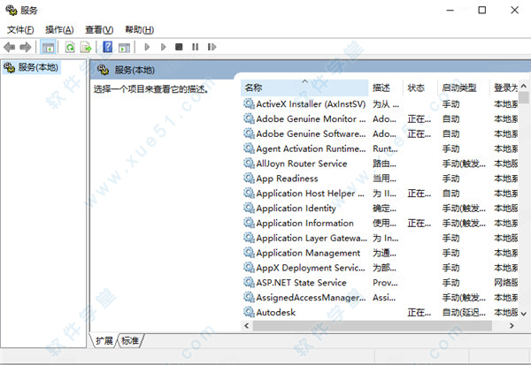Image resolution: width=531 pixels, height=365 pixels.
Task: Click the Export list toolbar icon
Action: point(86,48)
